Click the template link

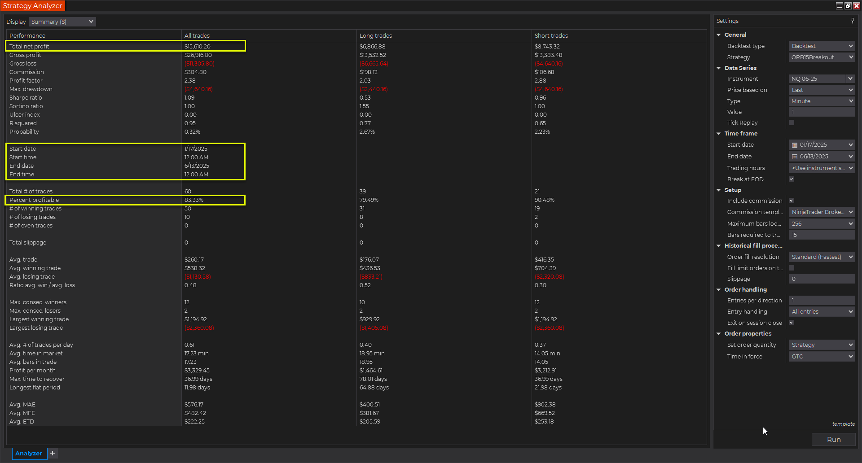click(843, 424)
